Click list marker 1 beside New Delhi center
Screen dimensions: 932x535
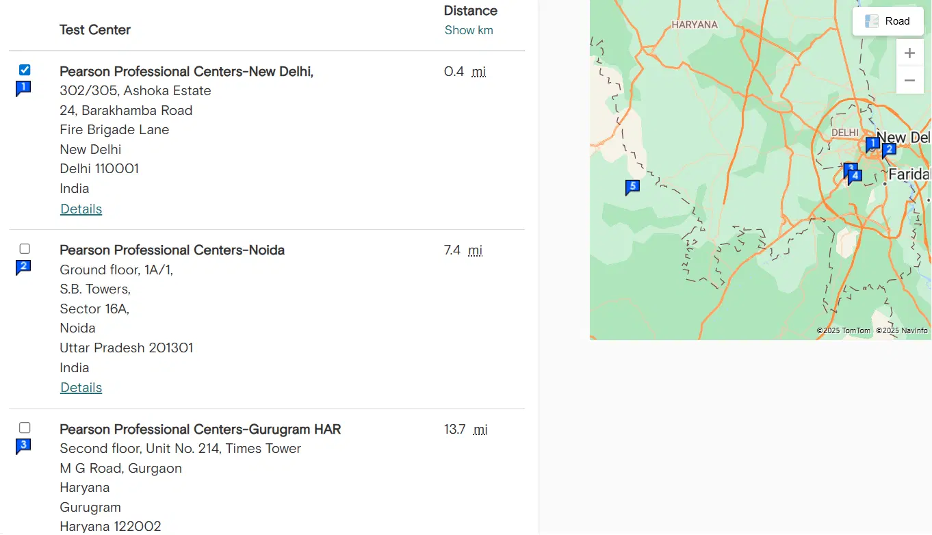tap(23, 88)
